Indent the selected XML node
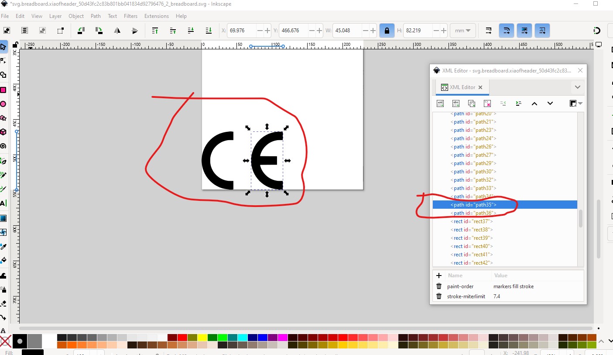The width and height of the screenshot is (613, 355). pos(518,103)
